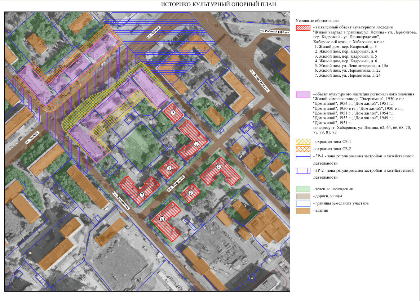The width and height of the screenshot is (420, 301).
Task: Click circled marker 2 on the map
Action: point(191,193)
